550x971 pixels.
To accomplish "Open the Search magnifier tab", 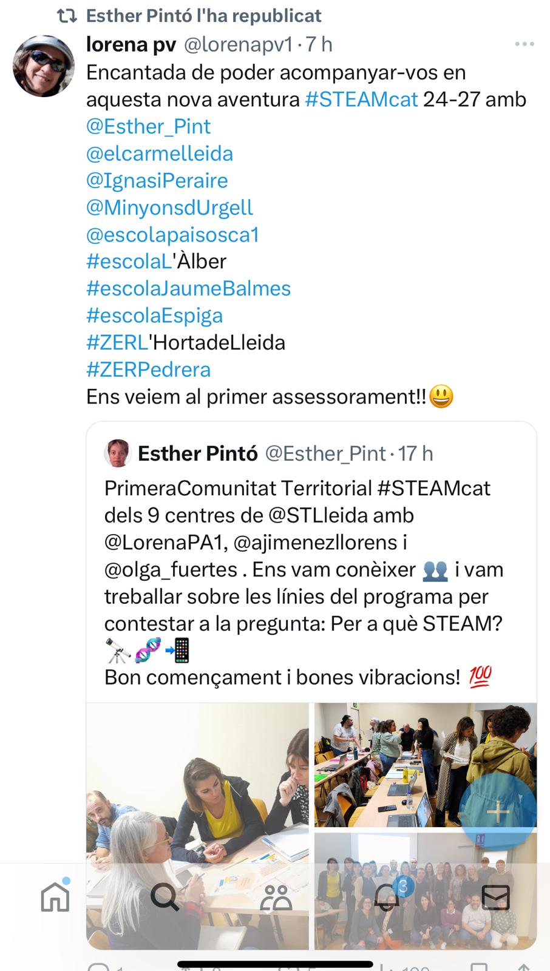I will [165, 896].
